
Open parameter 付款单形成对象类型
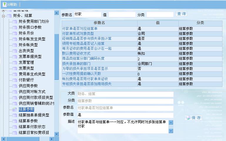78,34
